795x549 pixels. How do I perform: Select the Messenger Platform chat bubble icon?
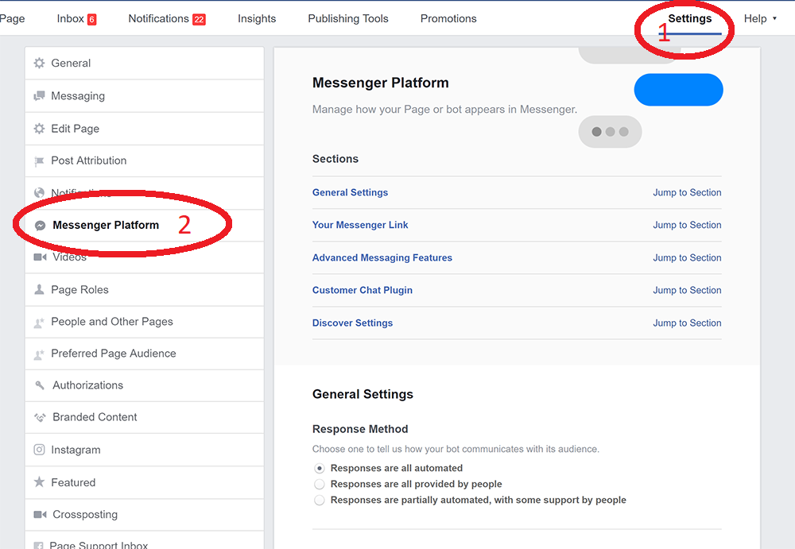click(x=40, y=225)
